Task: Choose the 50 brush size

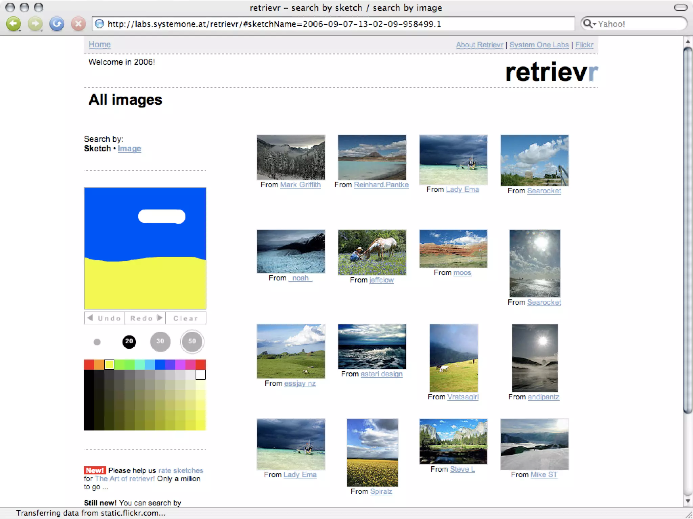Action: [x=192, y=342]
